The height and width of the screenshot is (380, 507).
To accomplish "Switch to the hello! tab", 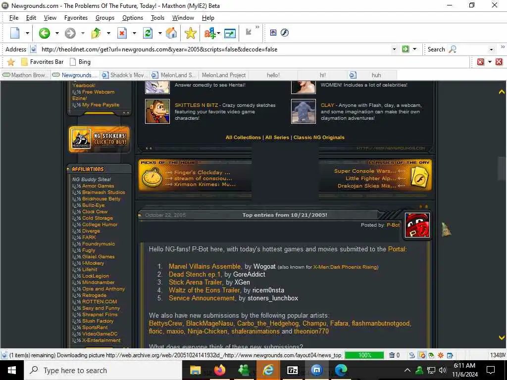I will (273, 75).
